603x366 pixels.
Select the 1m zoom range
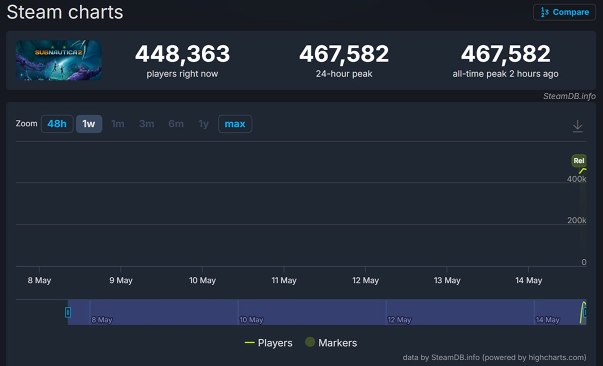(x=118, y=124)
